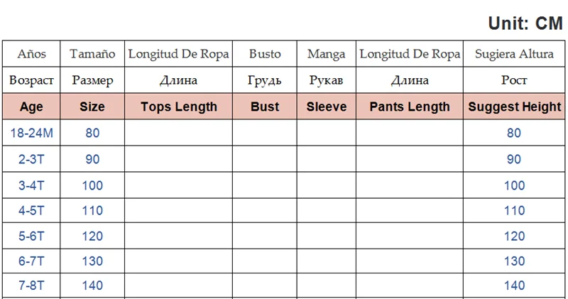Screen dimensions: 568x299
Task: Select the "Sleeve" column header
Action: tap(327, 107)
